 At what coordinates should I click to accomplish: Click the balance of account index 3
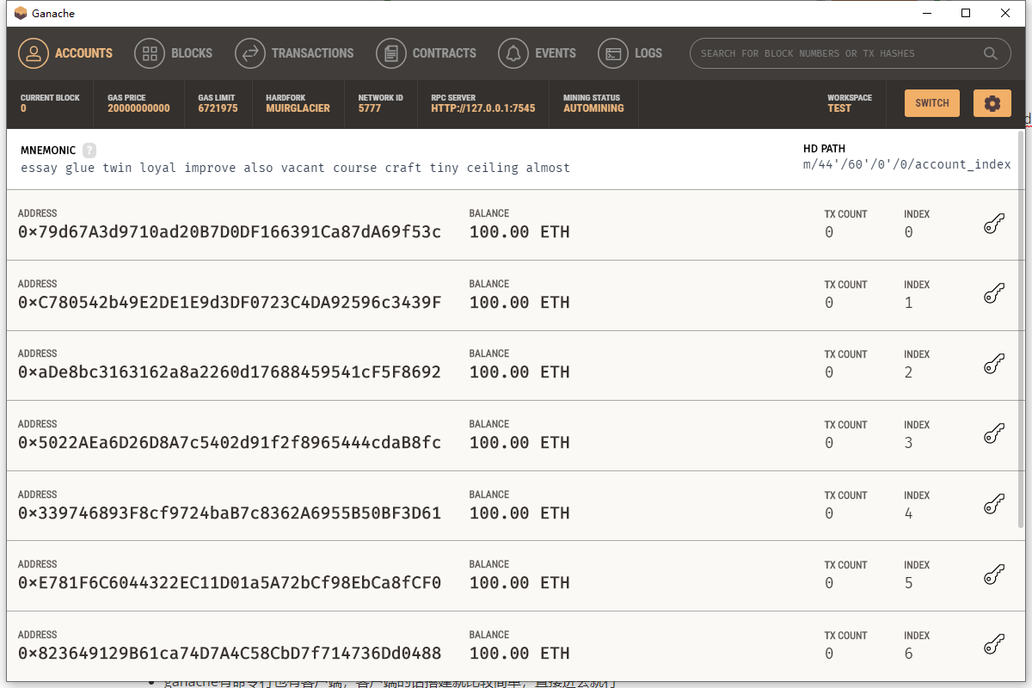pyautogui.click(x=519, y=443)
